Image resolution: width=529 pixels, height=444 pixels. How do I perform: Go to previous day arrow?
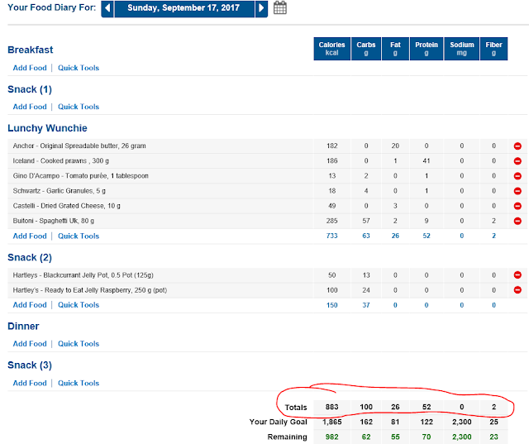click(107, 8)
